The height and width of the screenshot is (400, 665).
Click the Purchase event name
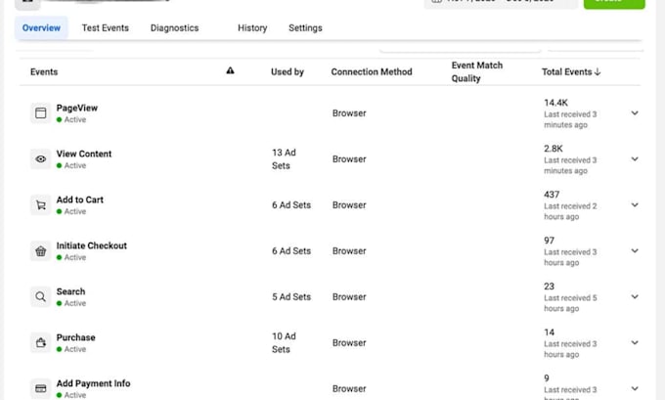tap(76, 337)
